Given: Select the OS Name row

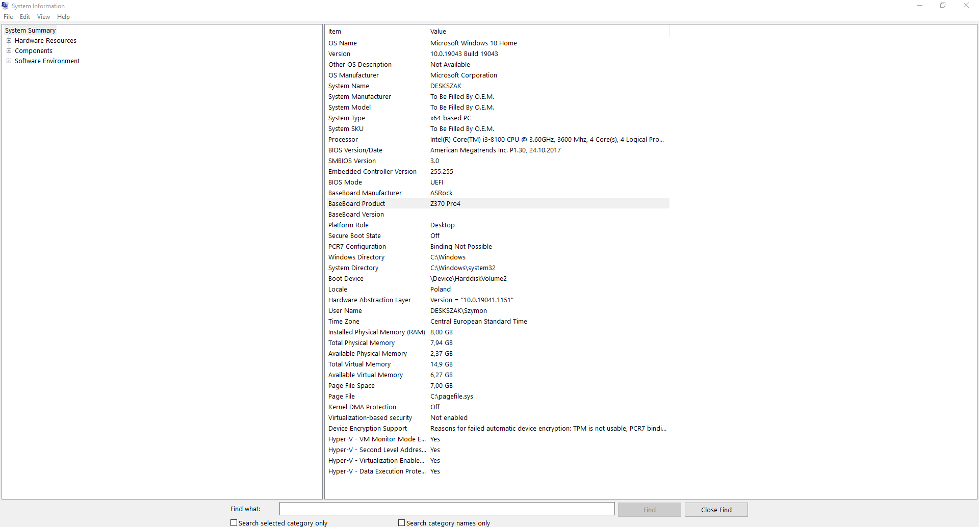Looking at the screenshot, I should click(x=497, y=43).
